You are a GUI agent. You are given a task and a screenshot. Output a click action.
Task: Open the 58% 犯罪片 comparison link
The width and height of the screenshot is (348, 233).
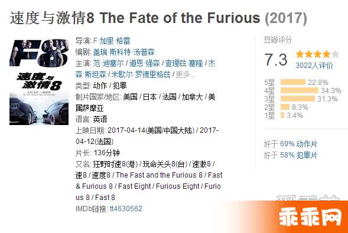coord(299,155)
